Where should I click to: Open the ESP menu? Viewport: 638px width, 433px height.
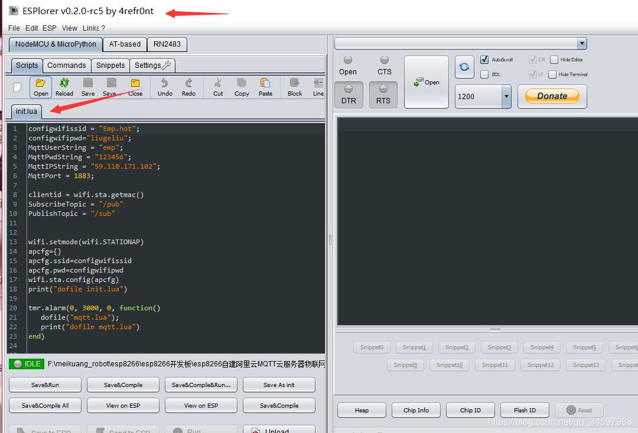[x=49, y=28]
